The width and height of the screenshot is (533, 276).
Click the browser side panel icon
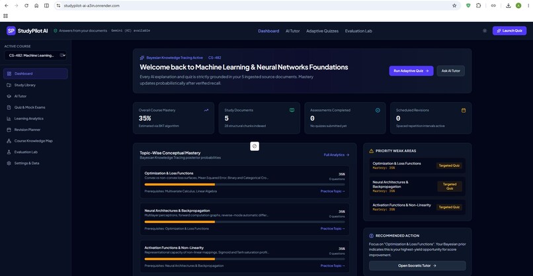click(x=46, y=6)
